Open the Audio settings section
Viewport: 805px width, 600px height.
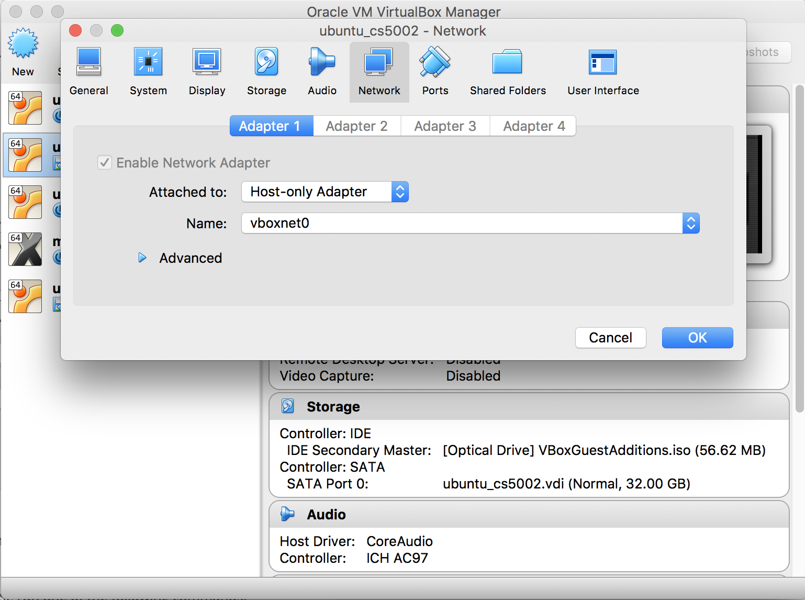coord(322,72)
